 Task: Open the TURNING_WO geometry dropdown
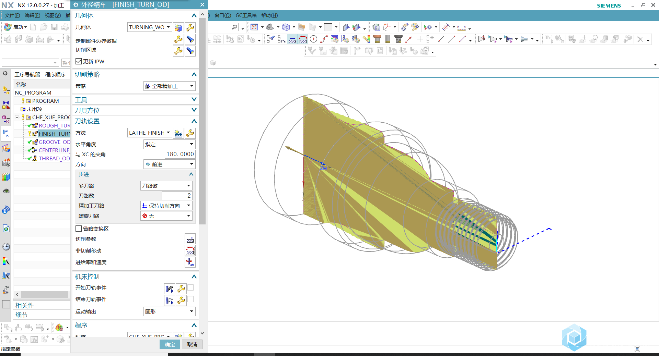click(x=149, y=27)
